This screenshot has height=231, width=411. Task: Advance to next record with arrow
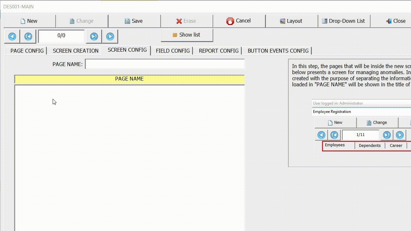click(94, 36)
